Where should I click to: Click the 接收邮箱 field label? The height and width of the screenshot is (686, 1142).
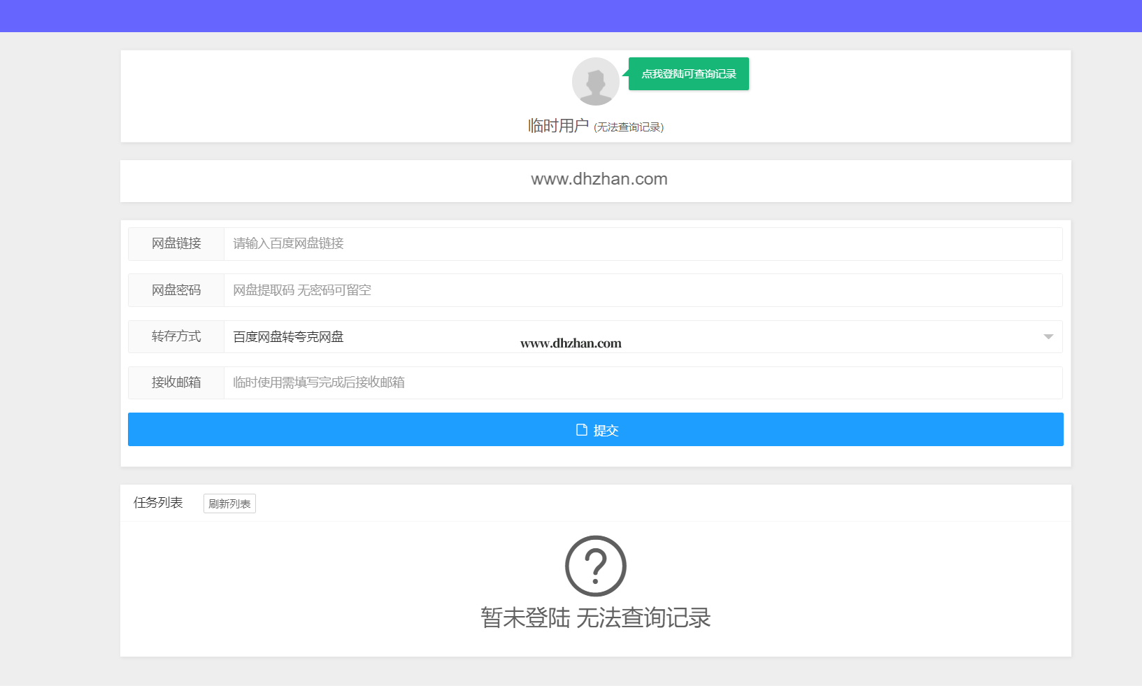176,383
